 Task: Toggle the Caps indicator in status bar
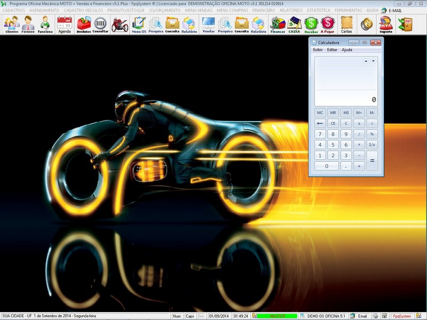tap(190, 316)
